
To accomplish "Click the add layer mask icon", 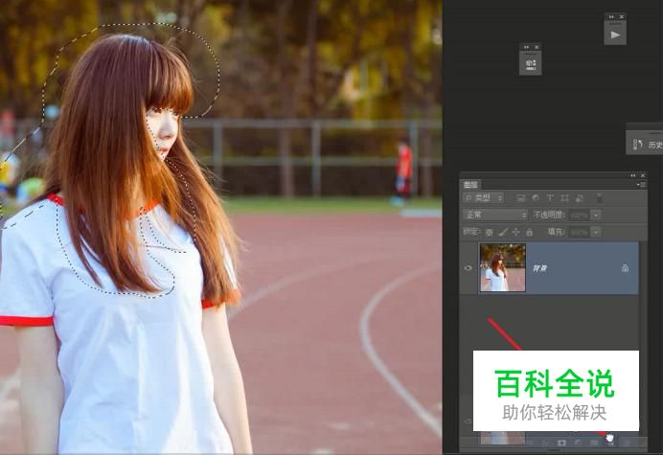I will [x=561, y=443].
